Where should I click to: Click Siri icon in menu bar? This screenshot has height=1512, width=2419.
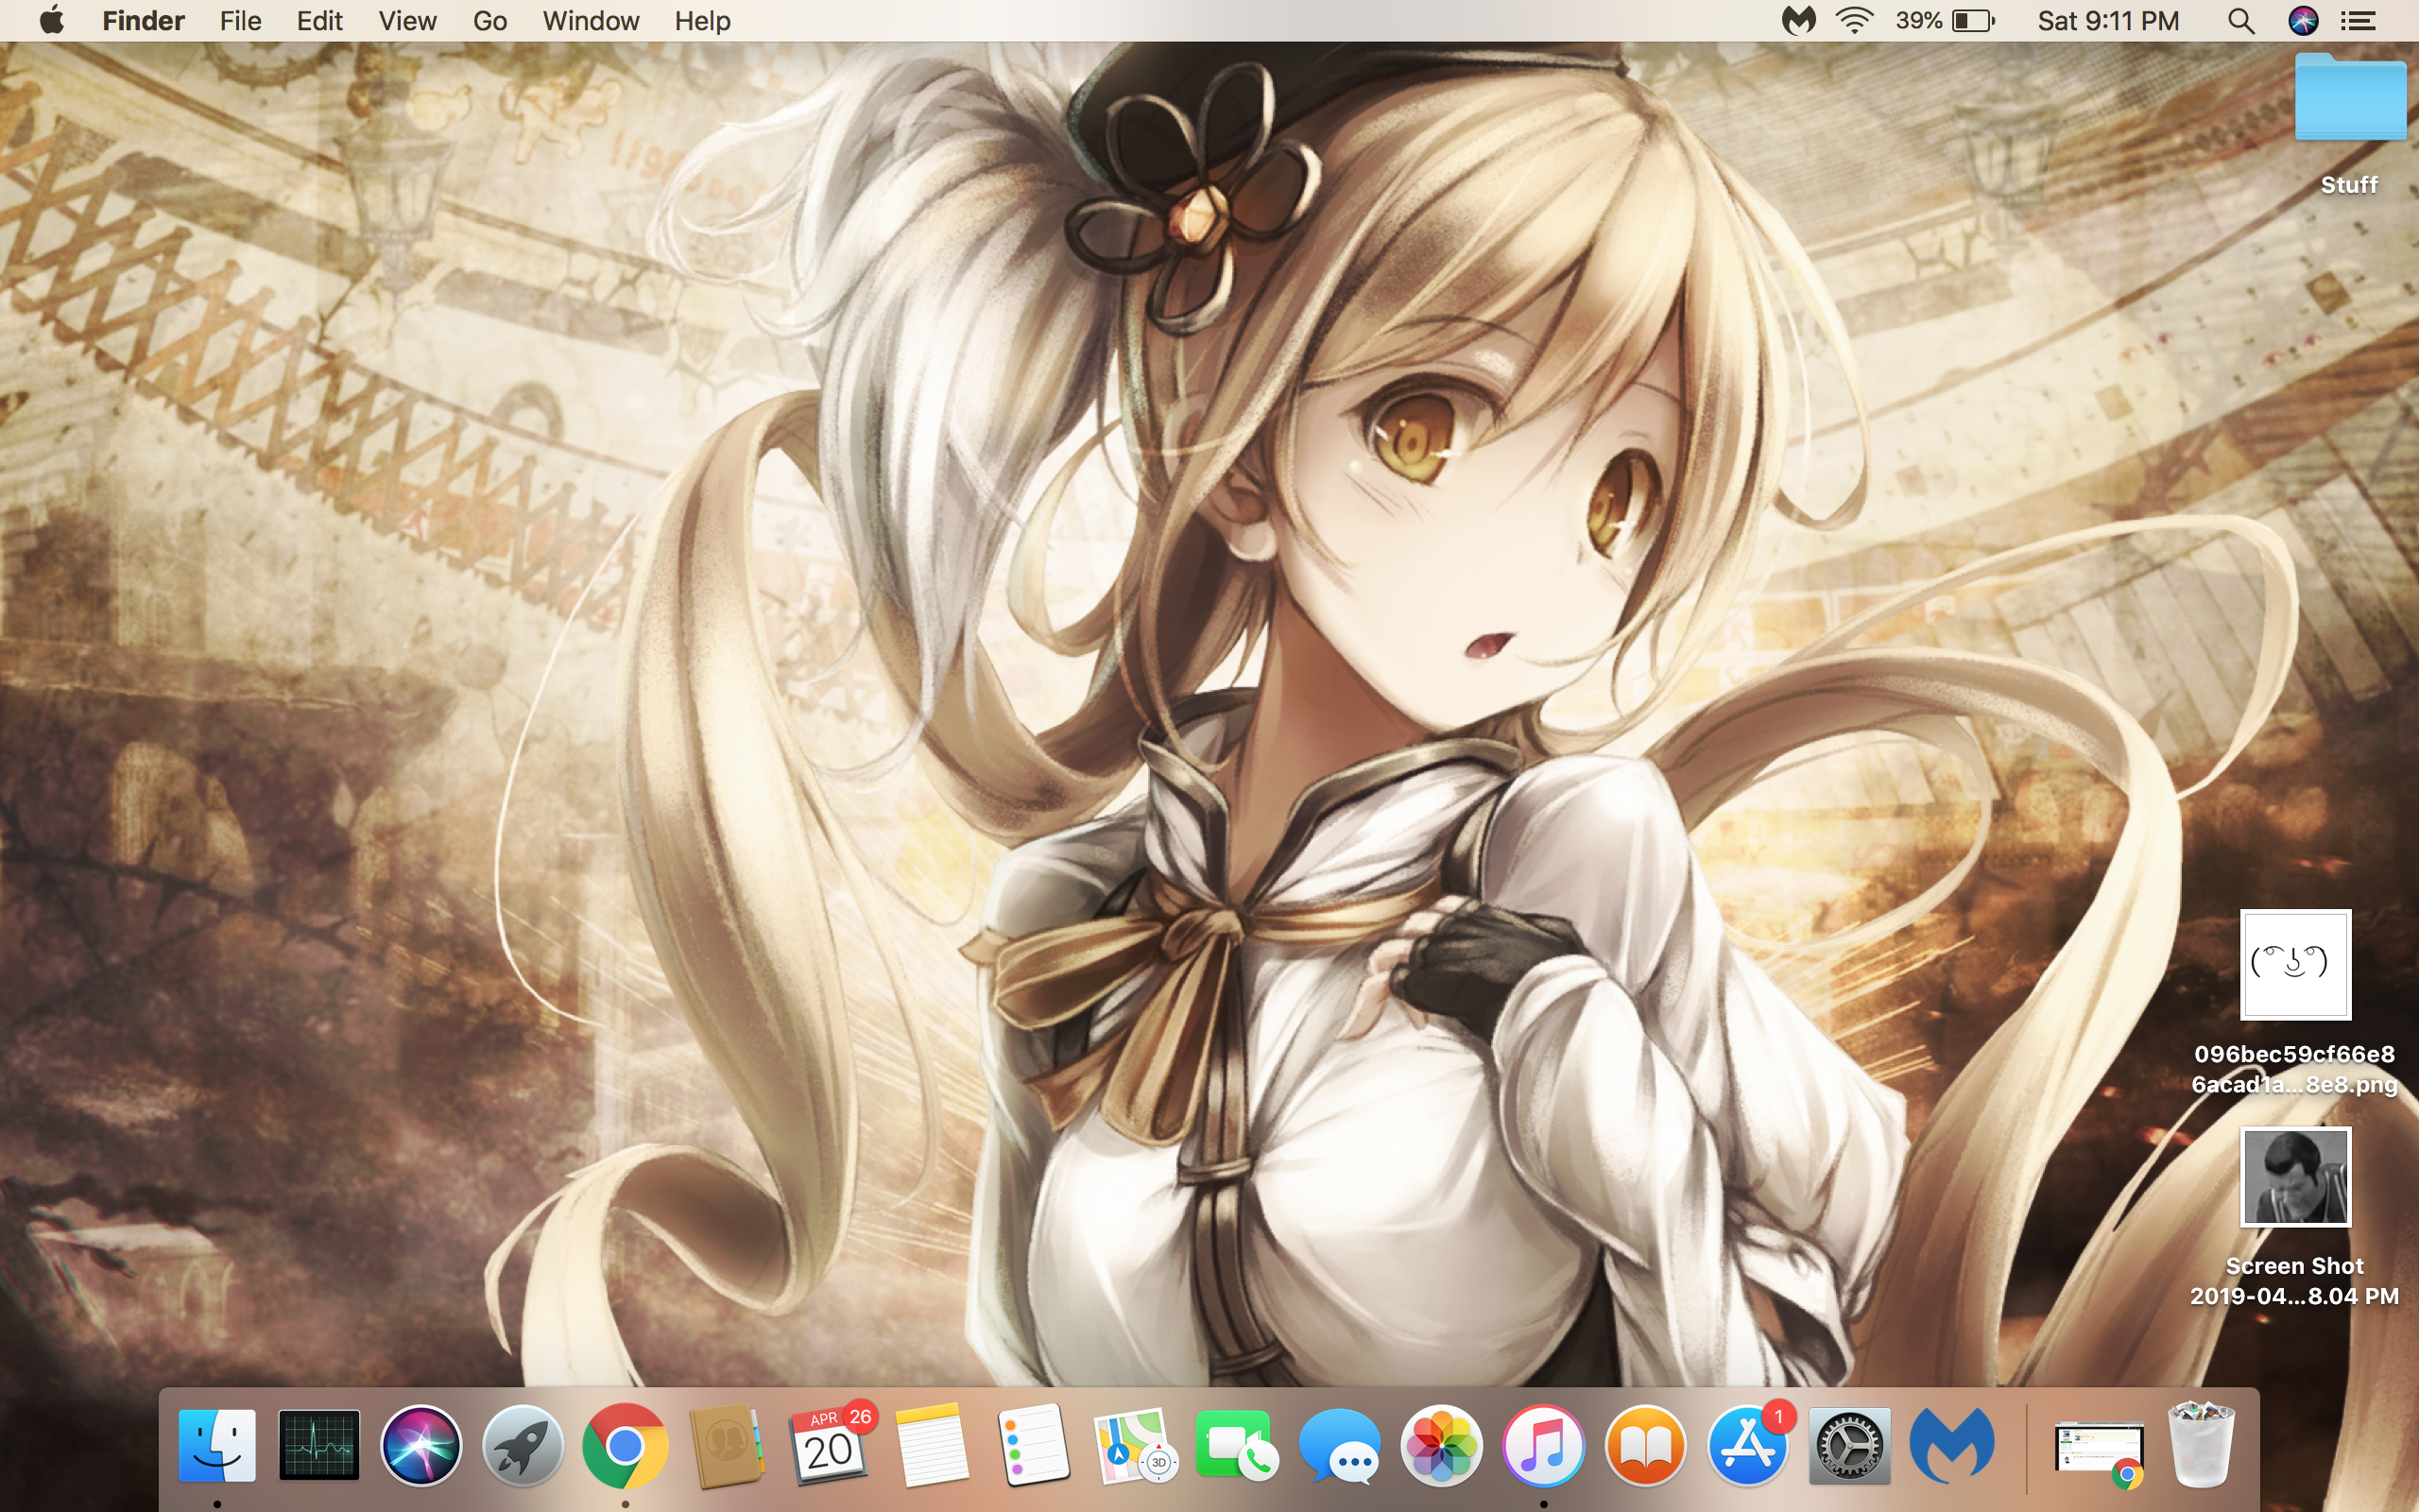(2303, 20)
